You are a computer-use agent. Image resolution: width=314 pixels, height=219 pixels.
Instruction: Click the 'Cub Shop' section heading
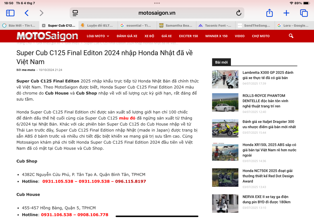27,161
